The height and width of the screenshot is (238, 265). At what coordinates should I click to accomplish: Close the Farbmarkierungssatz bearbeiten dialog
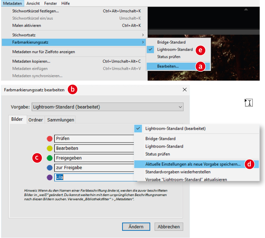pos(184,90)
